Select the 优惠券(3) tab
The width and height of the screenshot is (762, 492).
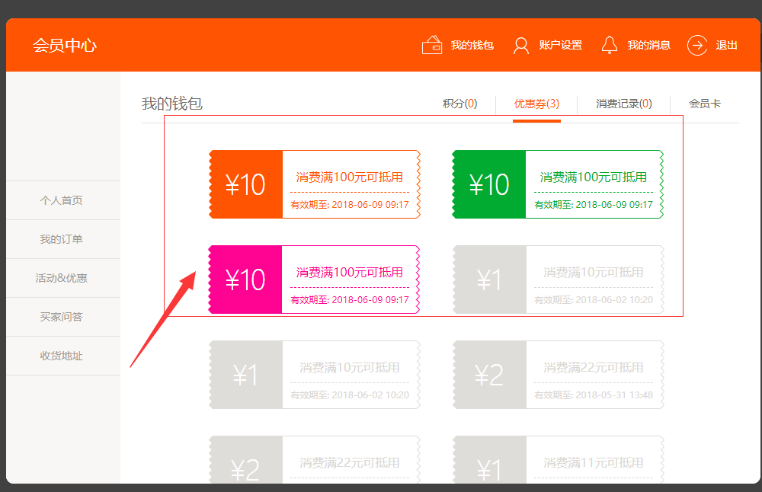pos(536,104)
